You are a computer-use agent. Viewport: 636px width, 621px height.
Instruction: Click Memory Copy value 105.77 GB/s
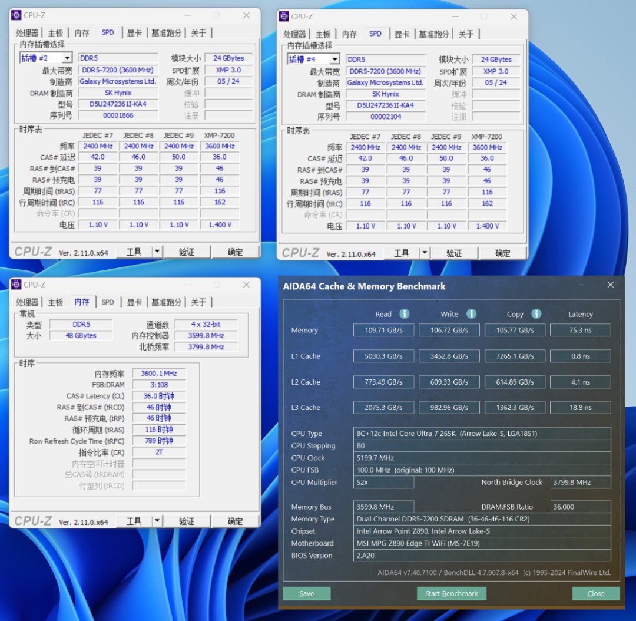pyautogui.click(x=515, y=330)
